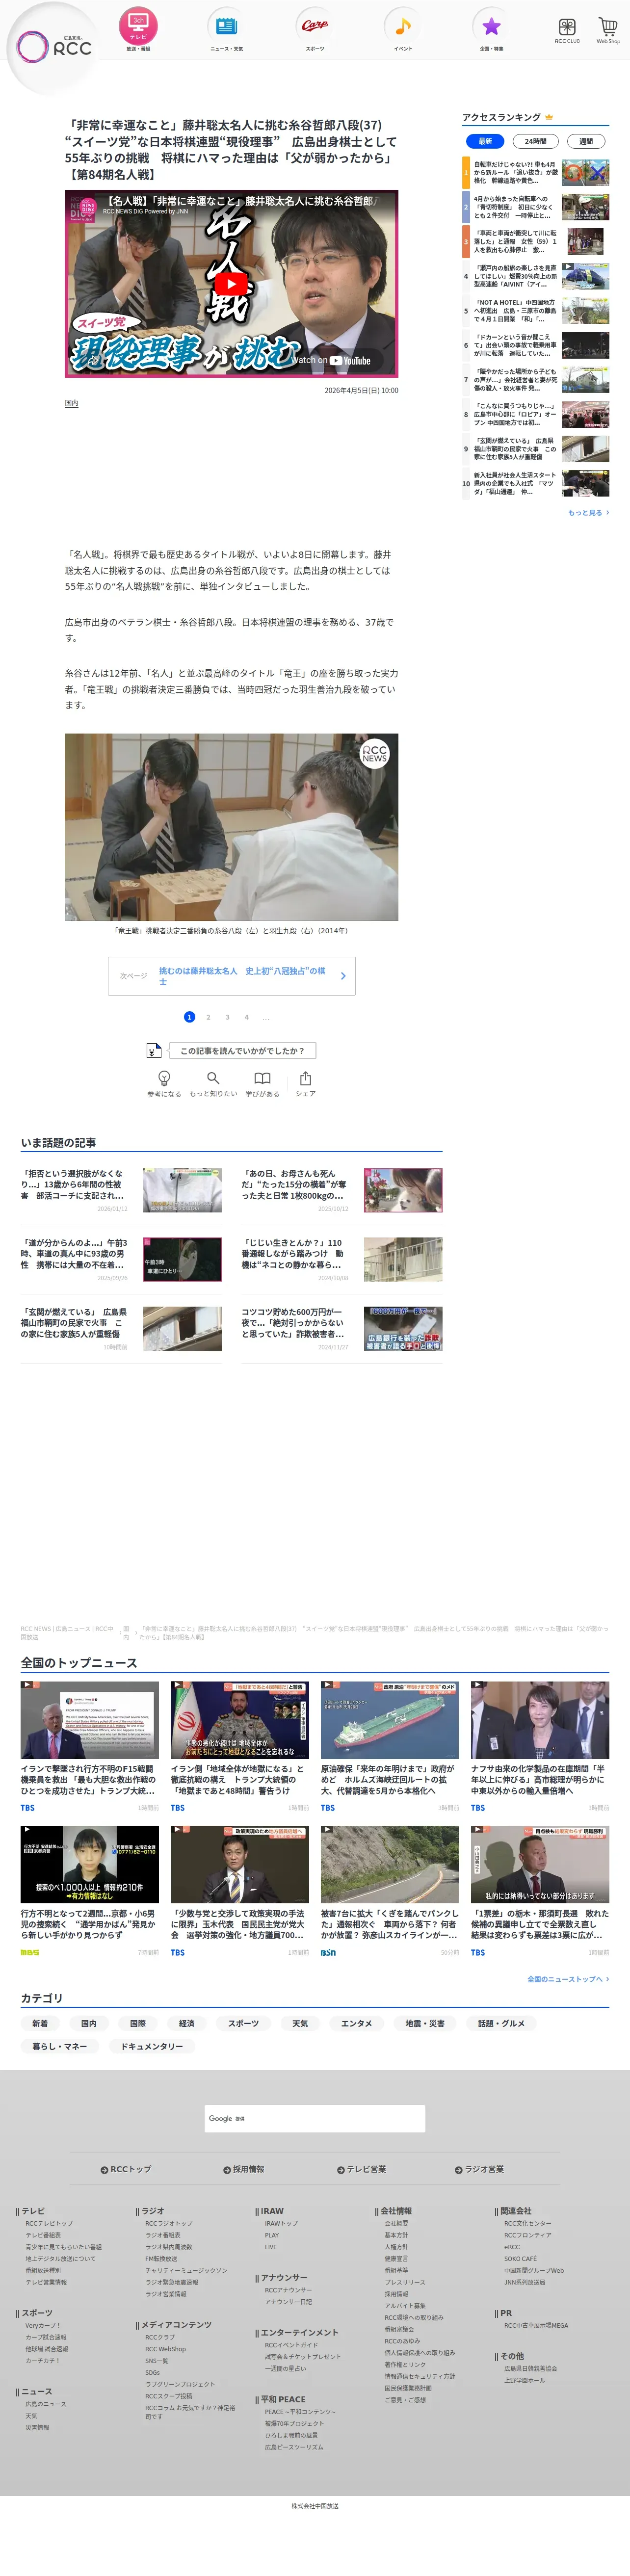Screen dimensions: 630x2576
Task: Open the Web Shop cart icon
Action: (x=608, y=30)
